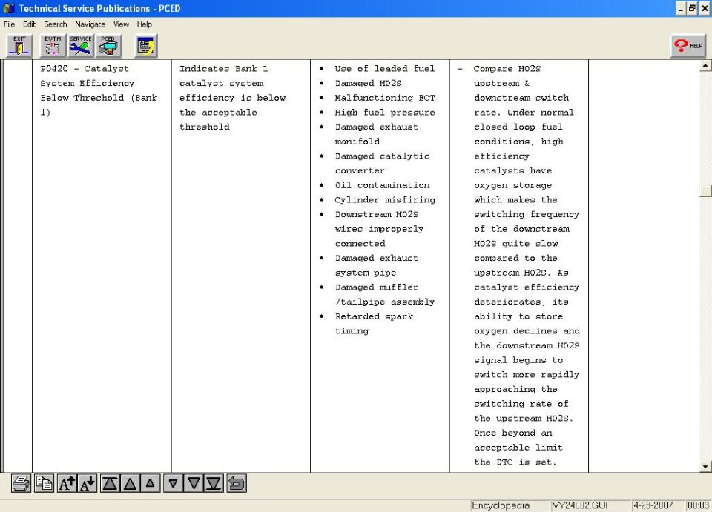Viewport: 712px width, 512px height.
Task: Click the EXIT door toolbar icon
Action: [x=19, y=46]
